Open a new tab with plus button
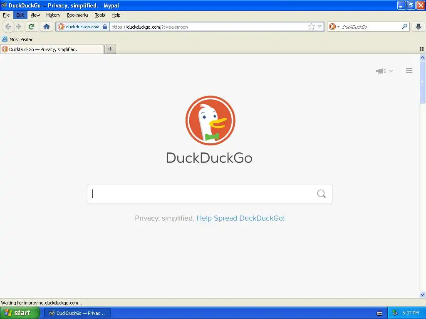 tap(110, 49)
